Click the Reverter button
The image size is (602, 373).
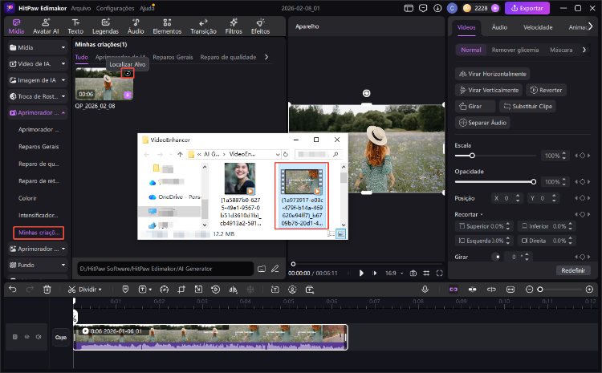click(x=546, y=90)
